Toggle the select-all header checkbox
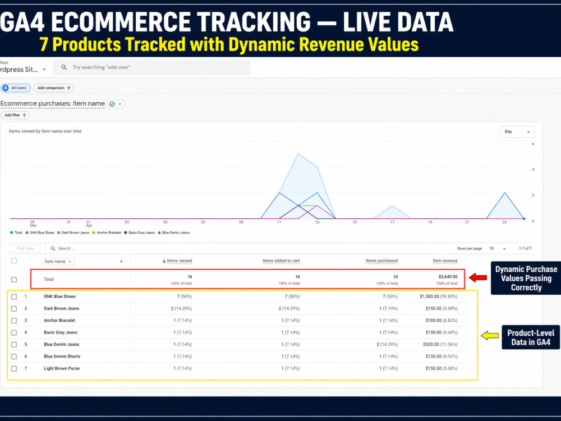The image size is (561, 421). pos(14,260)
